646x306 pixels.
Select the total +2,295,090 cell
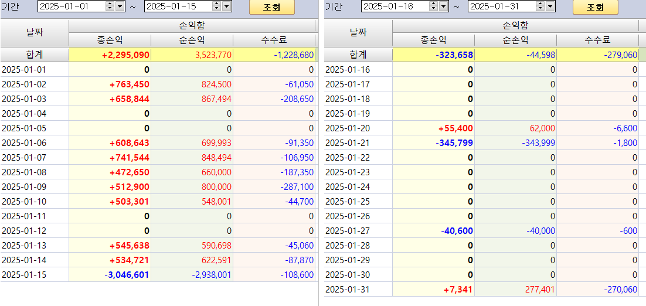(110, 55)
